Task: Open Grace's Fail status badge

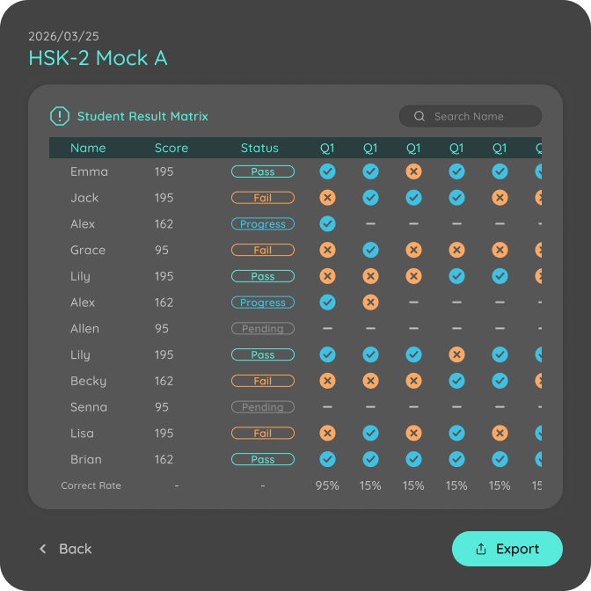Action: [263, 250]
